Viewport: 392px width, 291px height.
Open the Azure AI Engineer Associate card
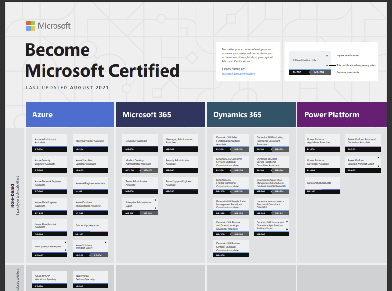90,185
